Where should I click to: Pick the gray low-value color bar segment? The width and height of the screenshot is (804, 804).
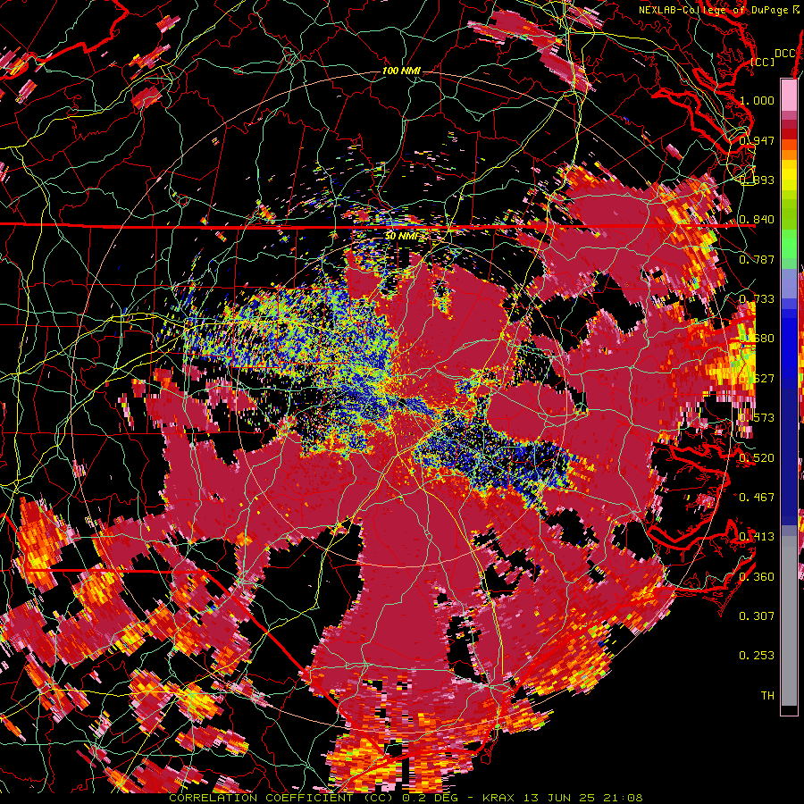[x=789, y=623]
